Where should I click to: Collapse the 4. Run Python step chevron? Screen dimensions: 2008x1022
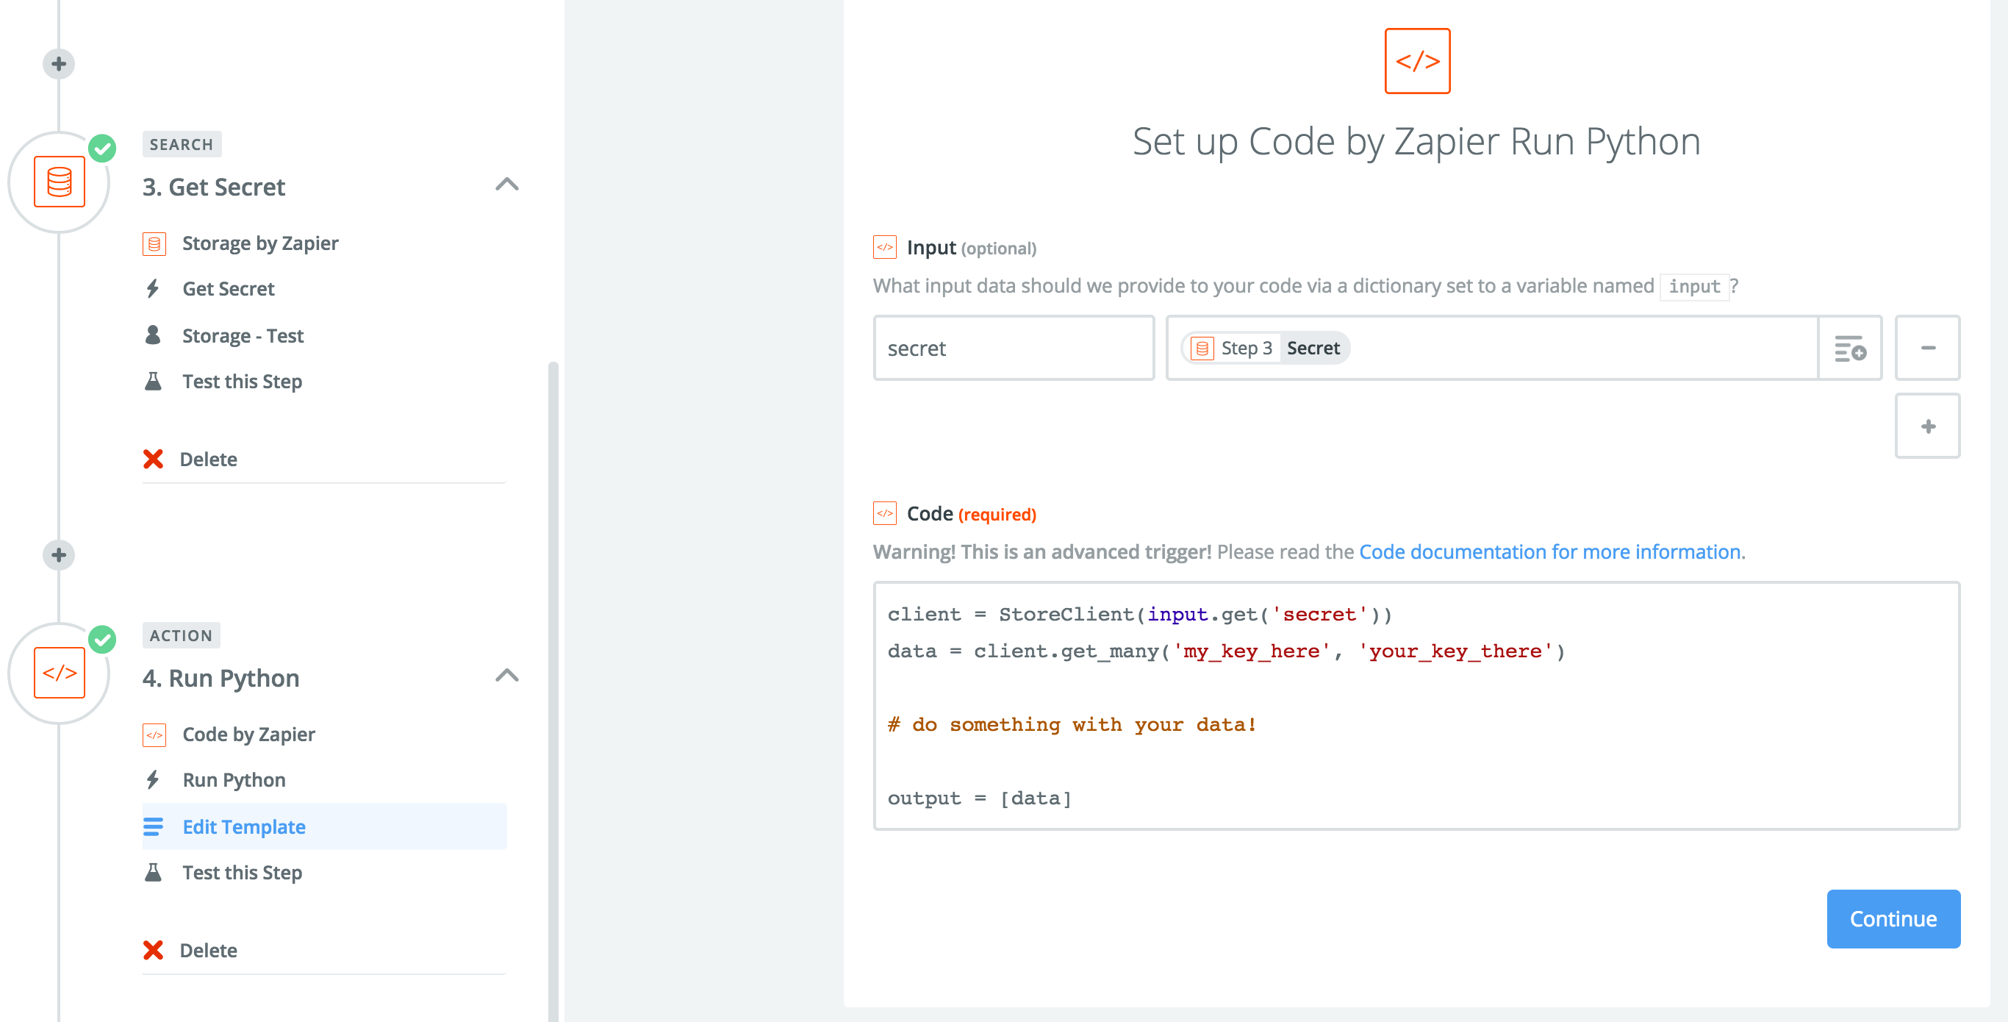pyautogui.click(x=506, y=676)
